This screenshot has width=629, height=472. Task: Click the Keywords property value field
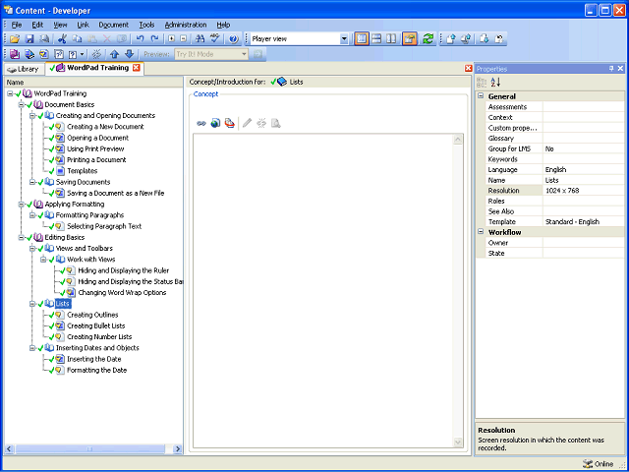coord(584,159)
